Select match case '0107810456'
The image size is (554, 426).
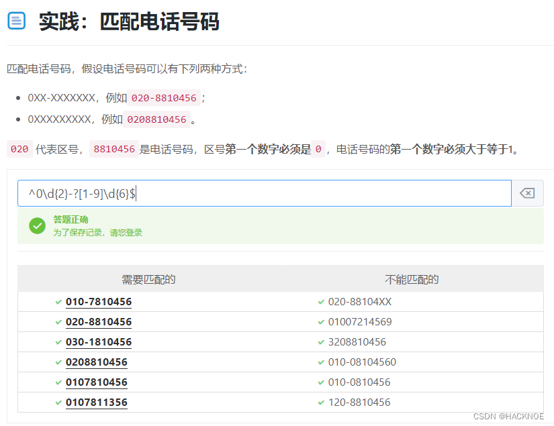[x=97, y=382]
